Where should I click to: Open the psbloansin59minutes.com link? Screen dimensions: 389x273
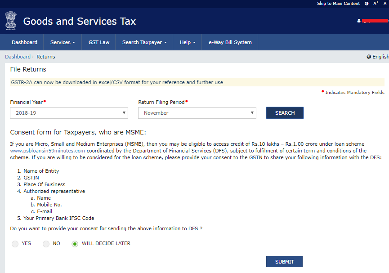pyautogui.click(x=47, y=151)
